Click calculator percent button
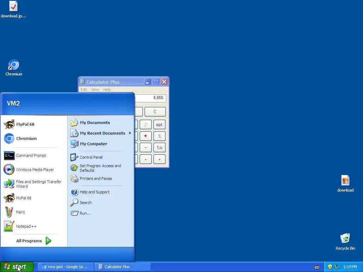This screenshot has height=272, width=363. 159,136
